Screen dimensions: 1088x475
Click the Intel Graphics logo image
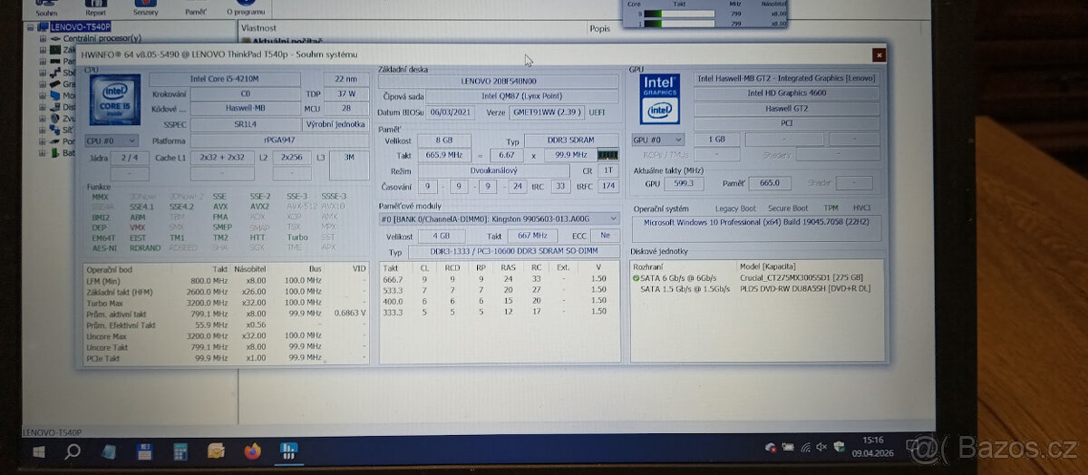pyautogui.click(x=660, y=99)
